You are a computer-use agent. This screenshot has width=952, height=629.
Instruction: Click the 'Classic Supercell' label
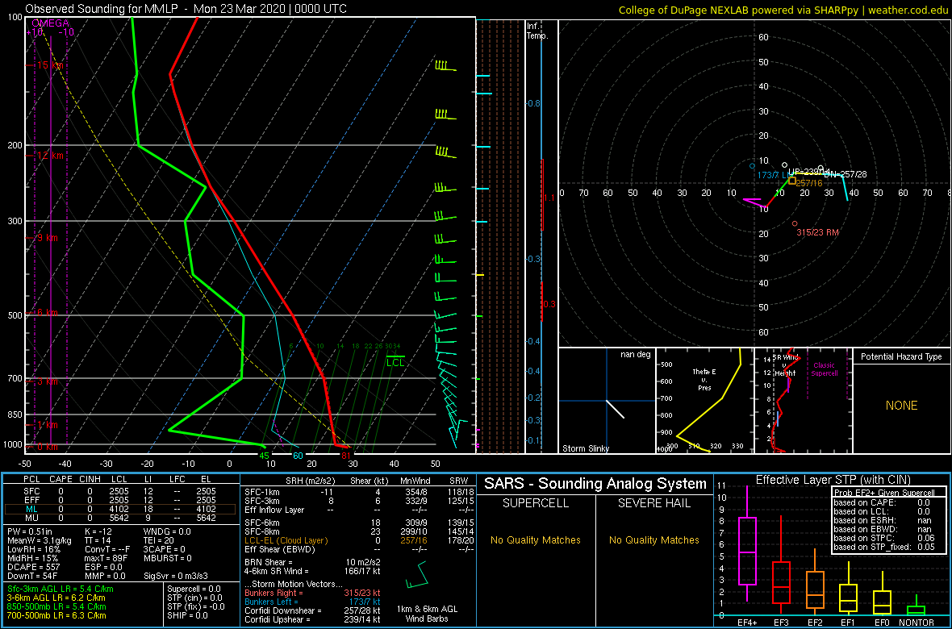pos(825,370)
